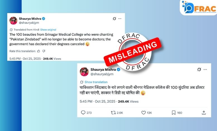Open the Grok icon on the lower tweet
217x131 pixels.
(199, 69)
